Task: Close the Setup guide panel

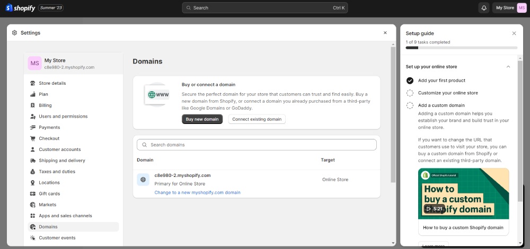Action: 514,33
